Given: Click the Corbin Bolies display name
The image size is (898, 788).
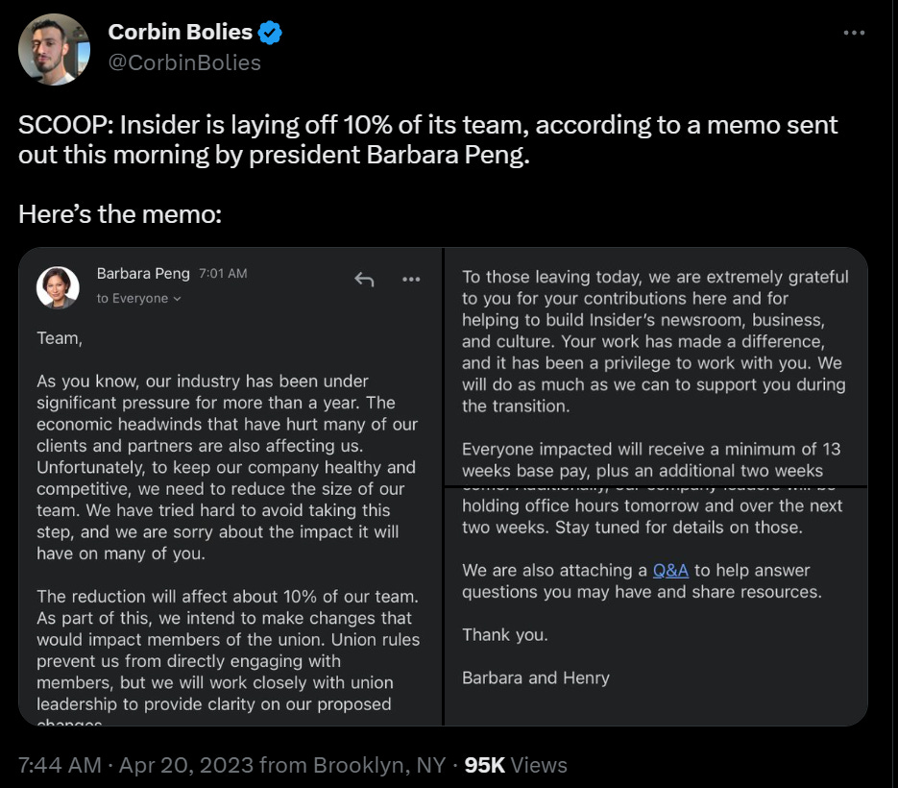Looking at the screenshot, I should [x=180, y=33].
